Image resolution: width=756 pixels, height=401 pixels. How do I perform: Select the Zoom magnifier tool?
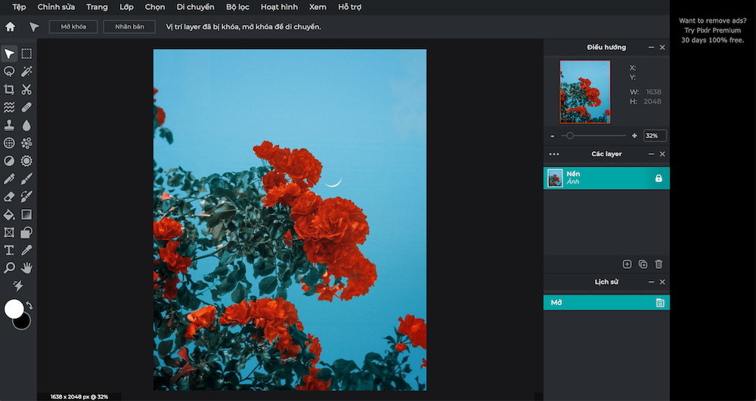pos(9,268)
